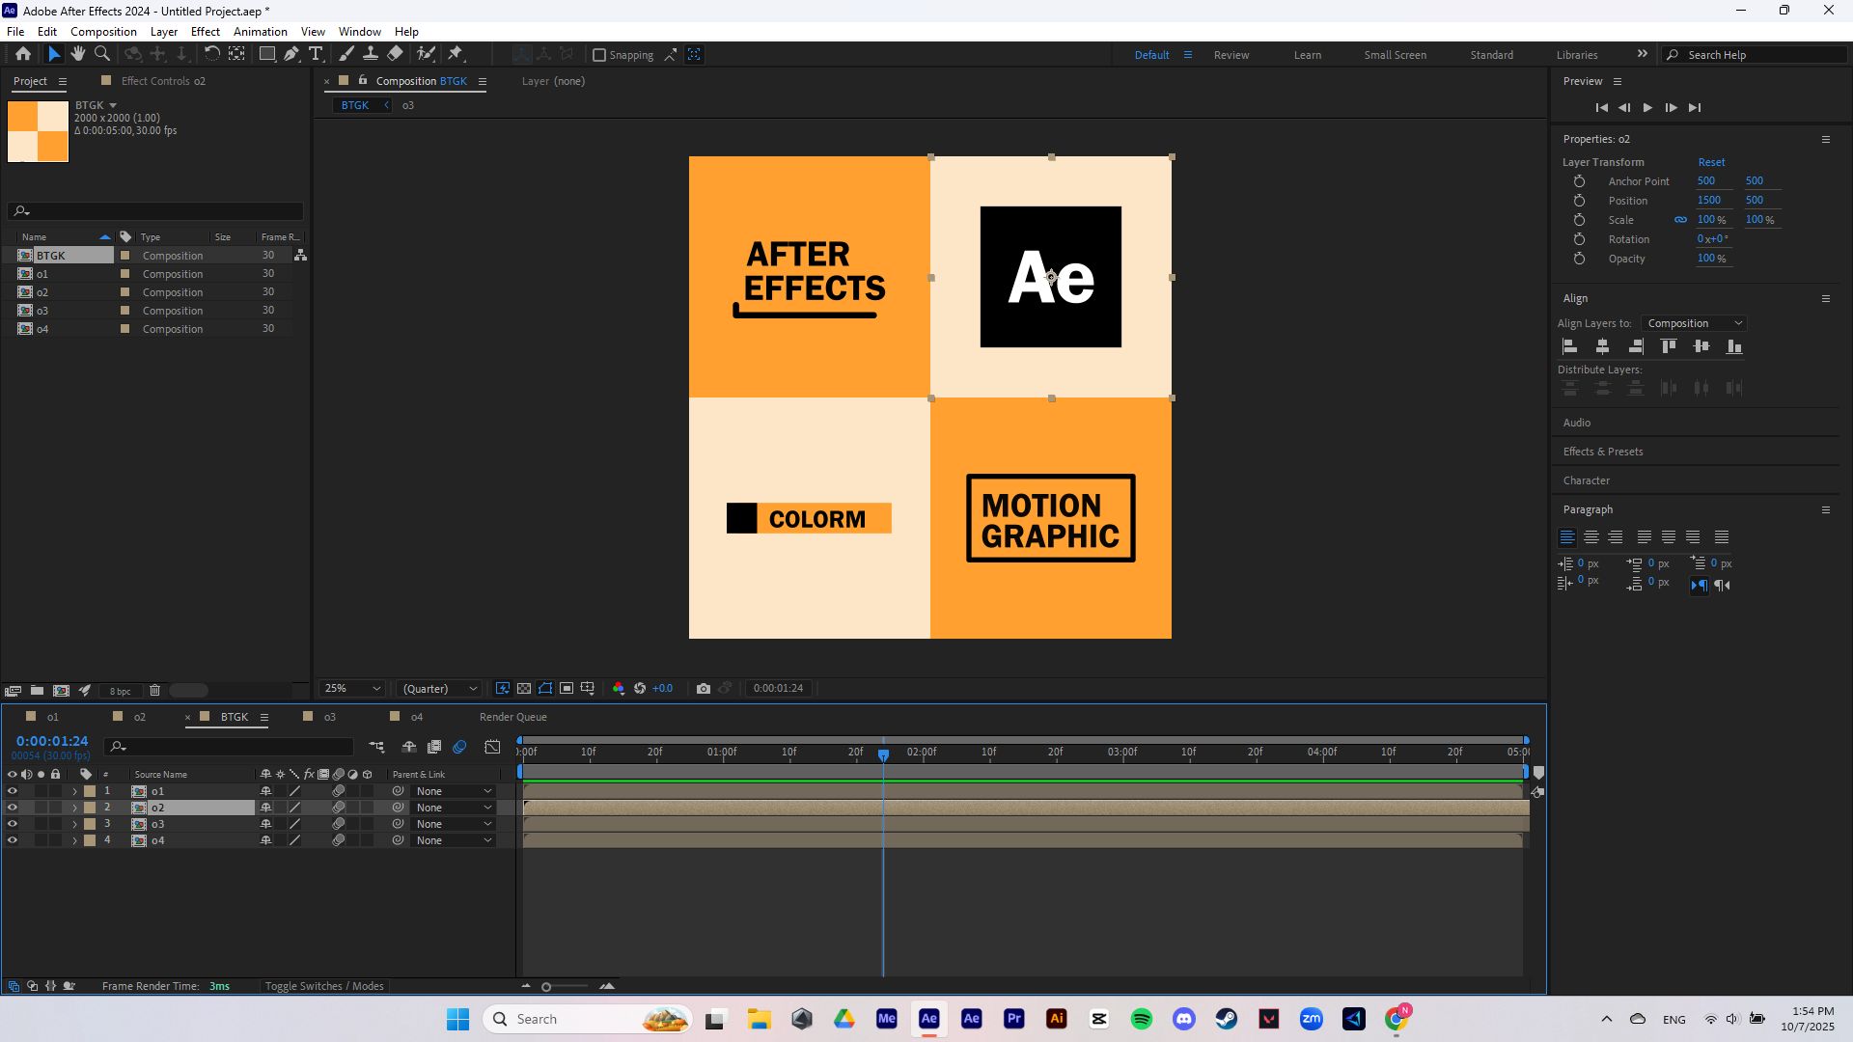Center paragraph text alignment
The image size is (1853, 1042).
click(x=1591, y=537)
